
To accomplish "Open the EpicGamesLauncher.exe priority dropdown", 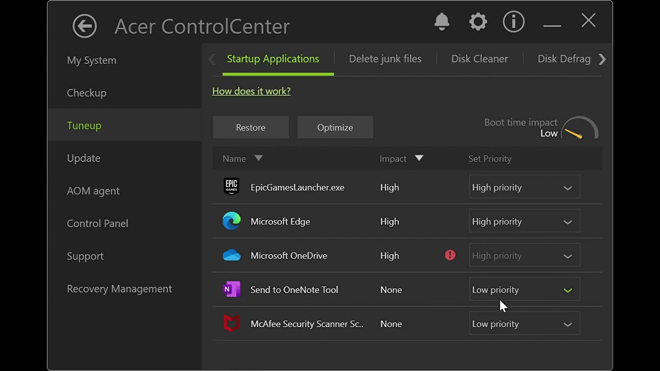I will [x=524, y=188].
